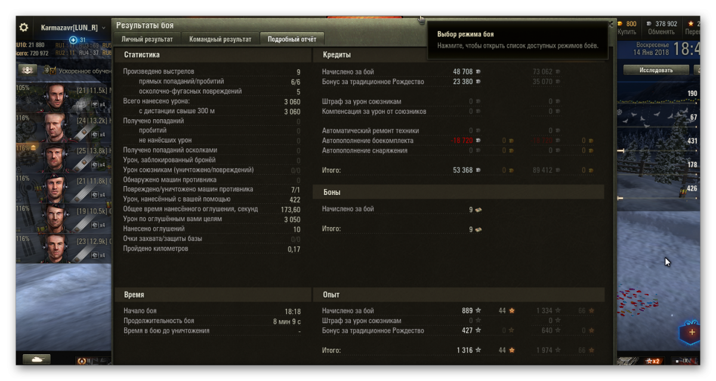
Task: Click the x4 perk icon of second crewman
Action: 98,134
